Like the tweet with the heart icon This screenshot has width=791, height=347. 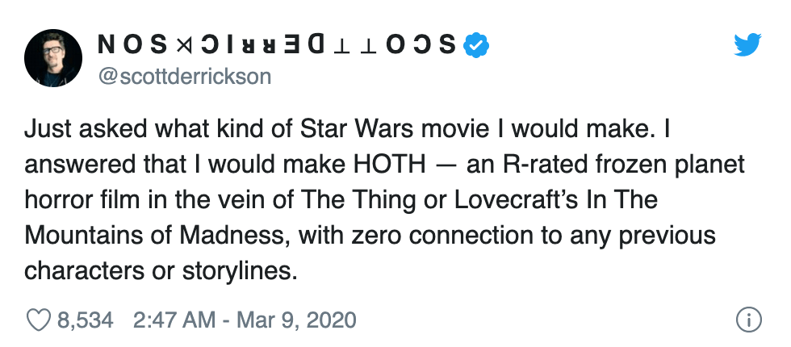[38, 320]
